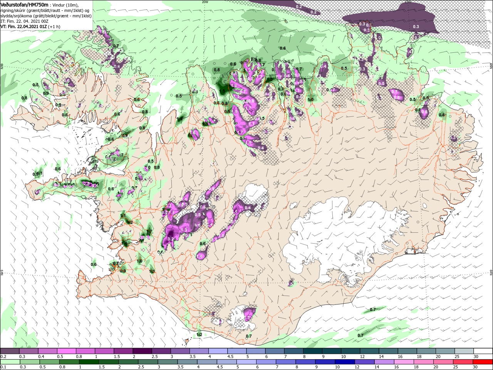The height and width of the screenshot is (370, 493).
Task: Select the 0.4–0.5 swatch in the upper snow scale
Action: point(47,351)
